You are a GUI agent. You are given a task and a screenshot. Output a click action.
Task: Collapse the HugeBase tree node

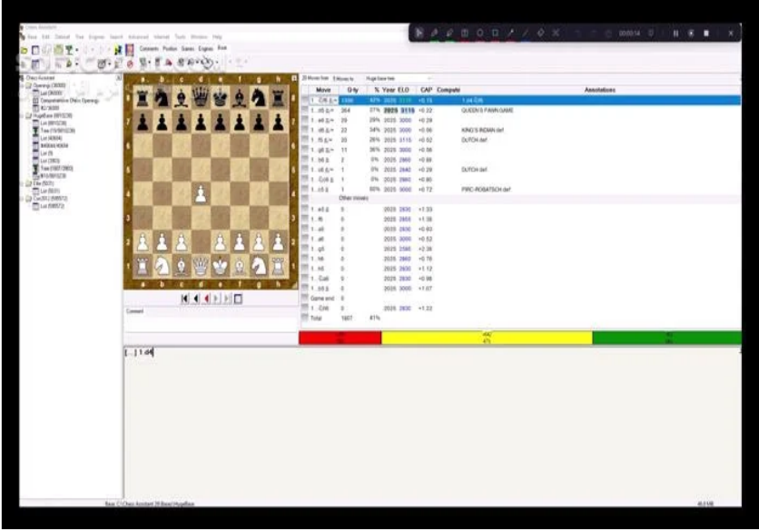pyautogui.click(x=23, y=115)
